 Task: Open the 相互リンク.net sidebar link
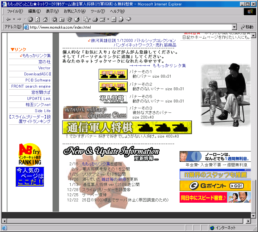pos(38,105)
